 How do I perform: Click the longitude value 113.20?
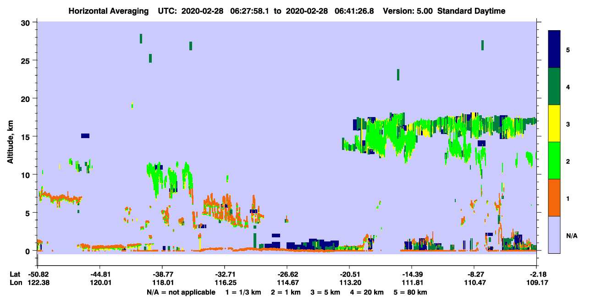pos(349,283)
